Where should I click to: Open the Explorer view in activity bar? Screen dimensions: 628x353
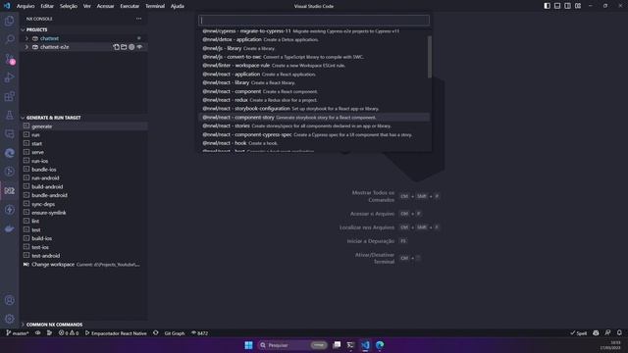click(x=9, y=21)
